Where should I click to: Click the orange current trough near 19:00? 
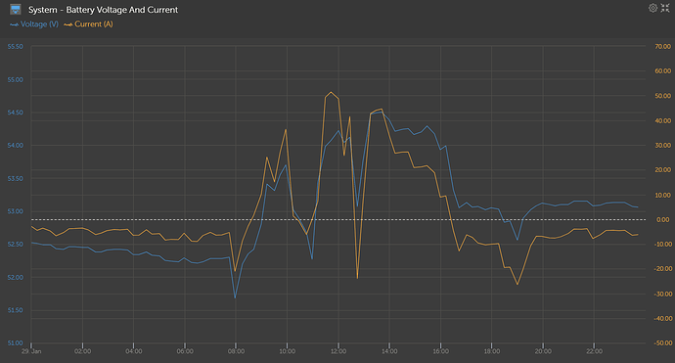pyautogui.click(x=517, y=284)
